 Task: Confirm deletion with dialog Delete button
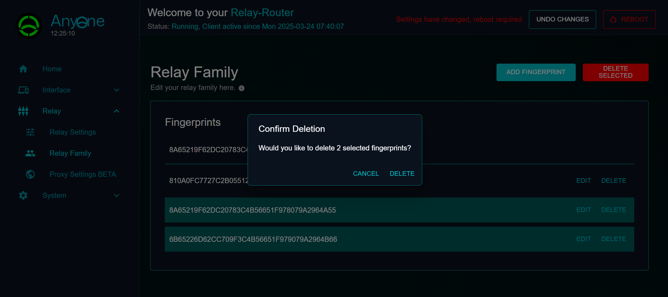402,174
